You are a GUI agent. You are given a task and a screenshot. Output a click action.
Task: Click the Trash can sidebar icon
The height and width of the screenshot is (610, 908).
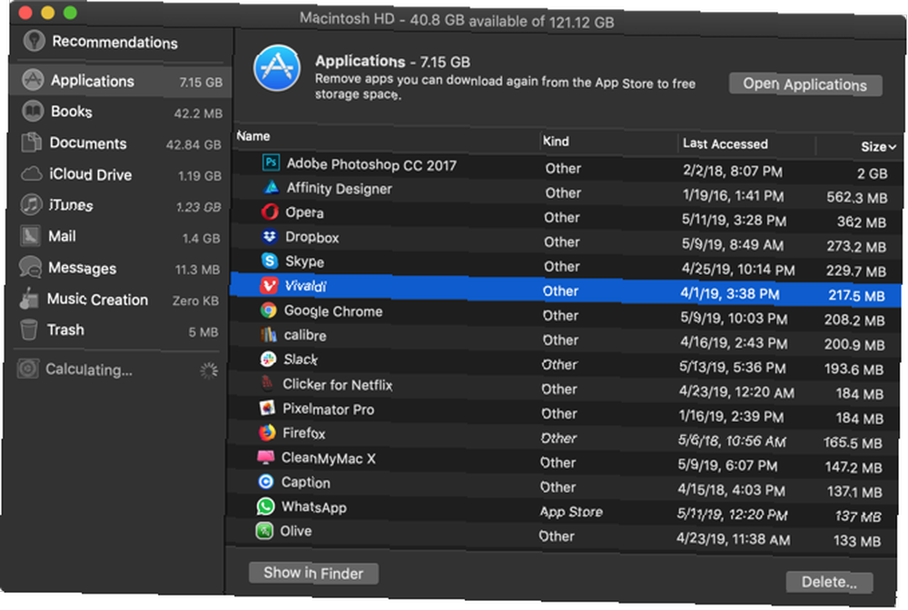point(28,330)
